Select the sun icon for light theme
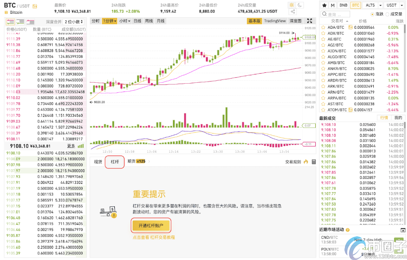This screenshot has width=407, height=260. pyautogui.click(x=291, y=4)
